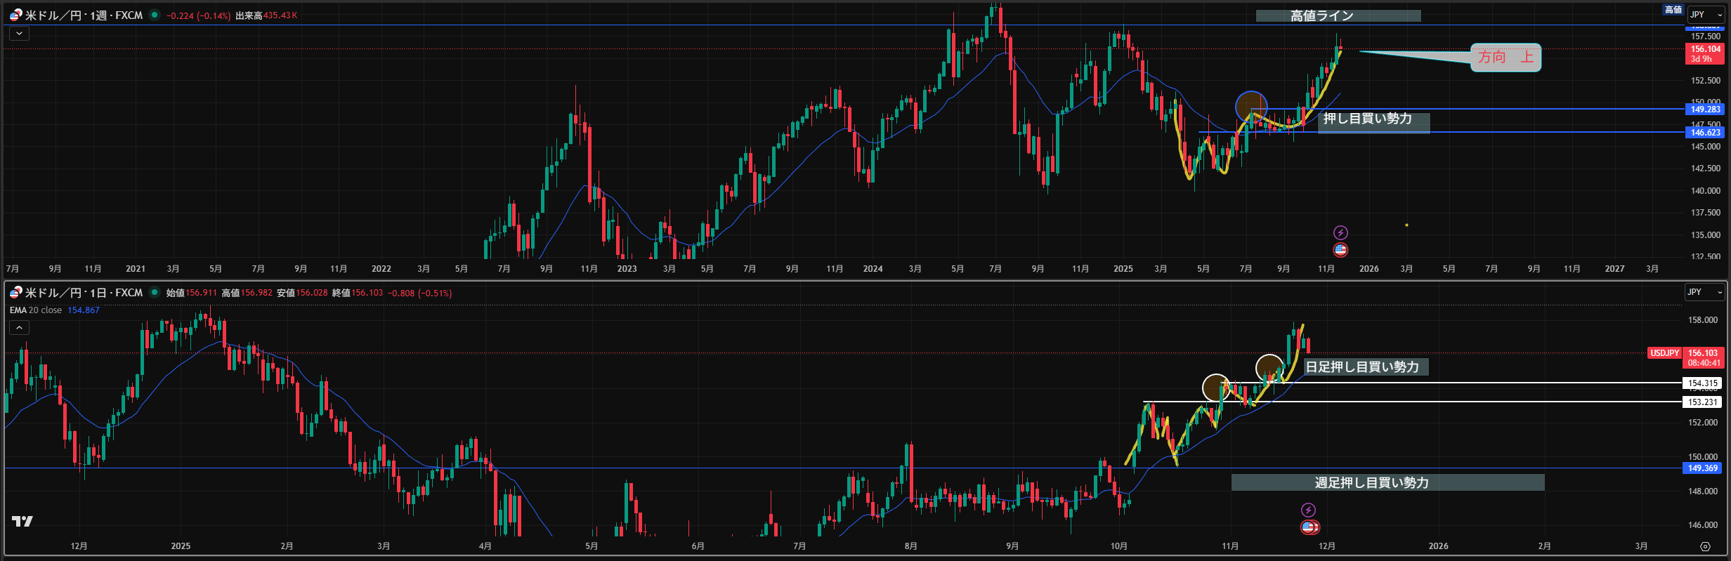Click the 149.369 blue price line label
The image size is (1731, 561).
[1703, 468]
